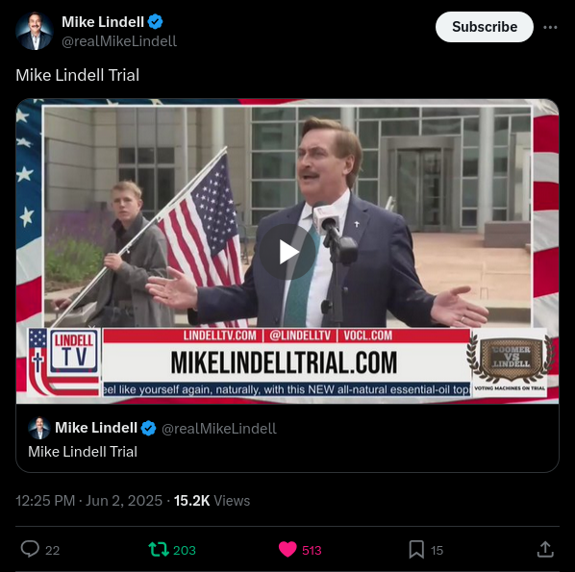Click the 203 repost count

(185, 550)
